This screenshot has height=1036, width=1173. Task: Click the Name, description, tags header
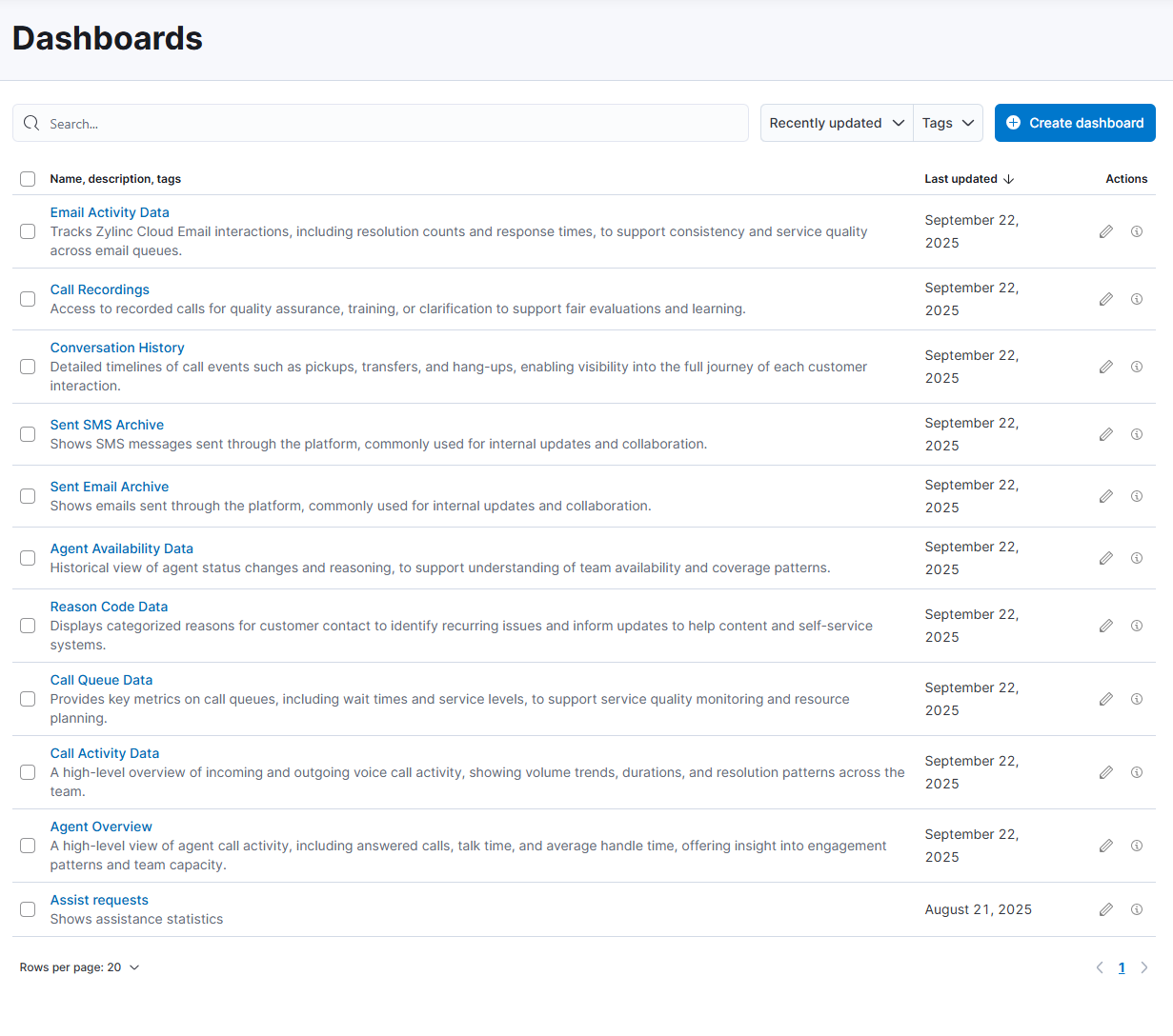click(115, 179)
